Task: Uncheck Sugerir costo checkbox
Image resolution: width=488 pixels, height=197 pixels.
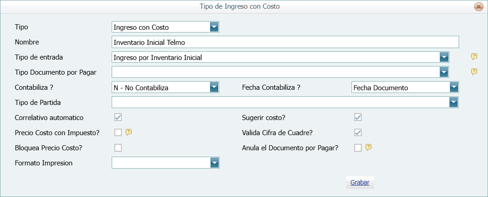Action: point(358,117)
